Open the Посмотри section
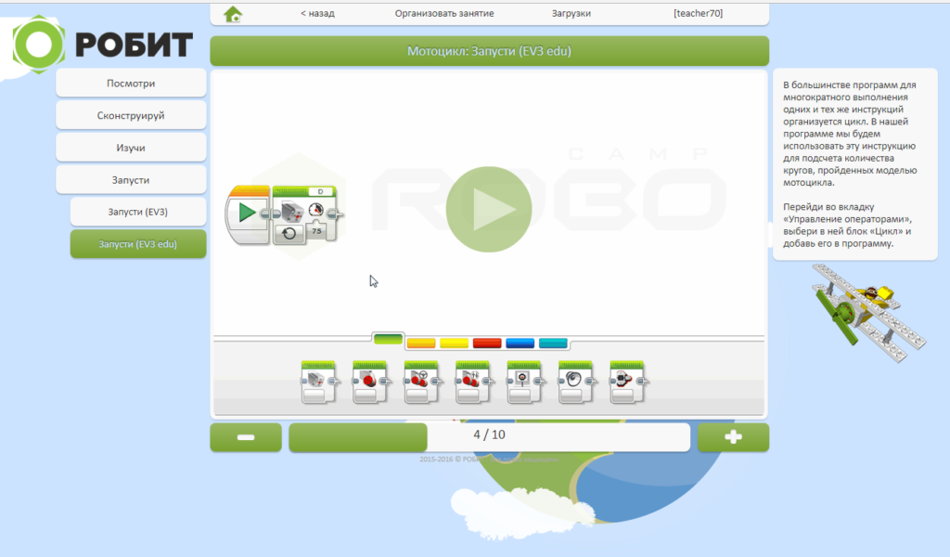This screenshot has height=557, width=950. point(131,83)
